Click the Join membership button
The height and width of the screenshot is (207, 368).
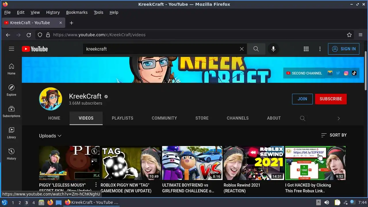[302, 99]
